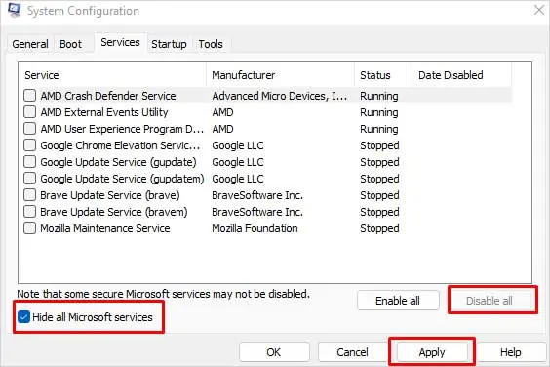Click Running status of AMD Crash Defender
The height and width of the screenshot is (367, 550).
pyautogui.click(x=379, y=96)
